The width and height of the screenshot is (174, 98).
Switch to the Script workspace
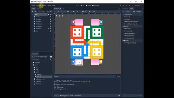[x=88, y=5]
